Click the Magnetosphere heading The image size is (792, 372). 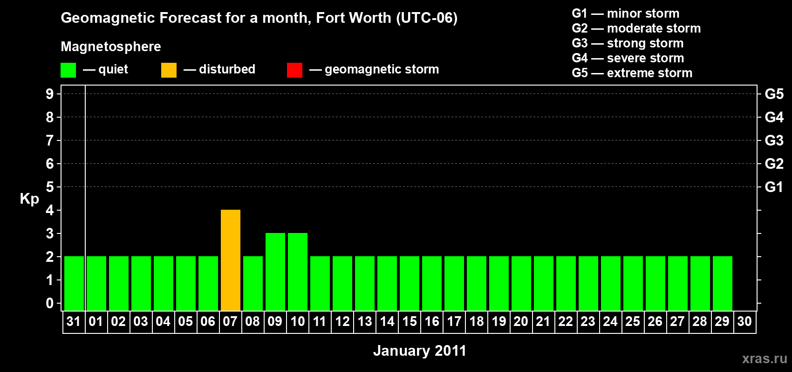111,47
